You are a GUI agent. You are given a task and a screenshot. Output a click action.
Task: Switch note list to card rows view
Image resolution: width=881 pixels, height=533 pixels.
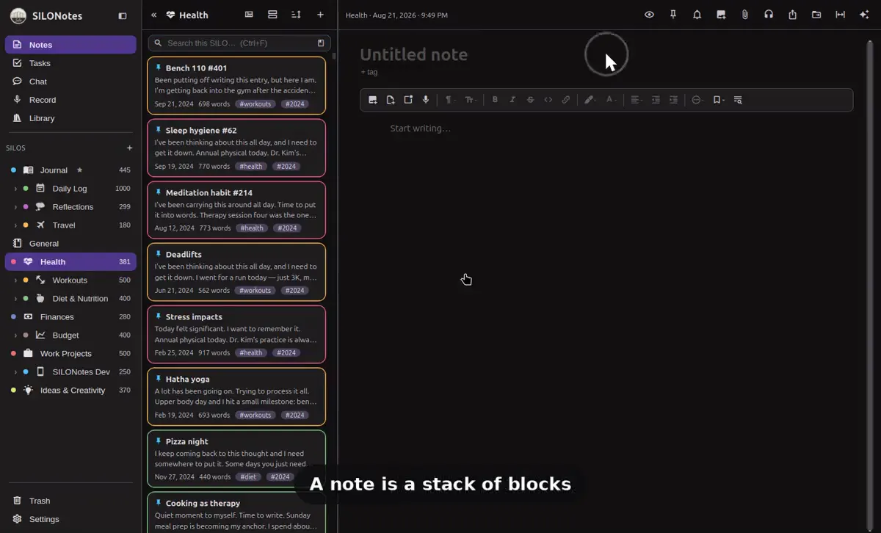pyautogui.click(x=272, y=15)
